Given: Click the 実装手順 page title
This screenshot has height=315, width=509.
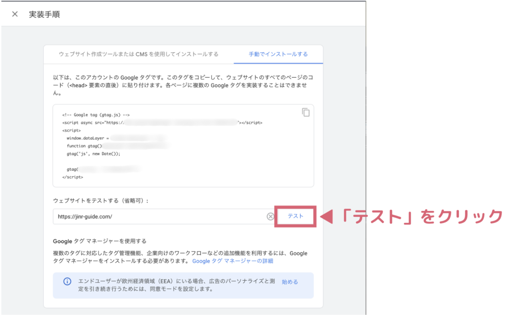Looking at the screenshot, I should point(44,14).
